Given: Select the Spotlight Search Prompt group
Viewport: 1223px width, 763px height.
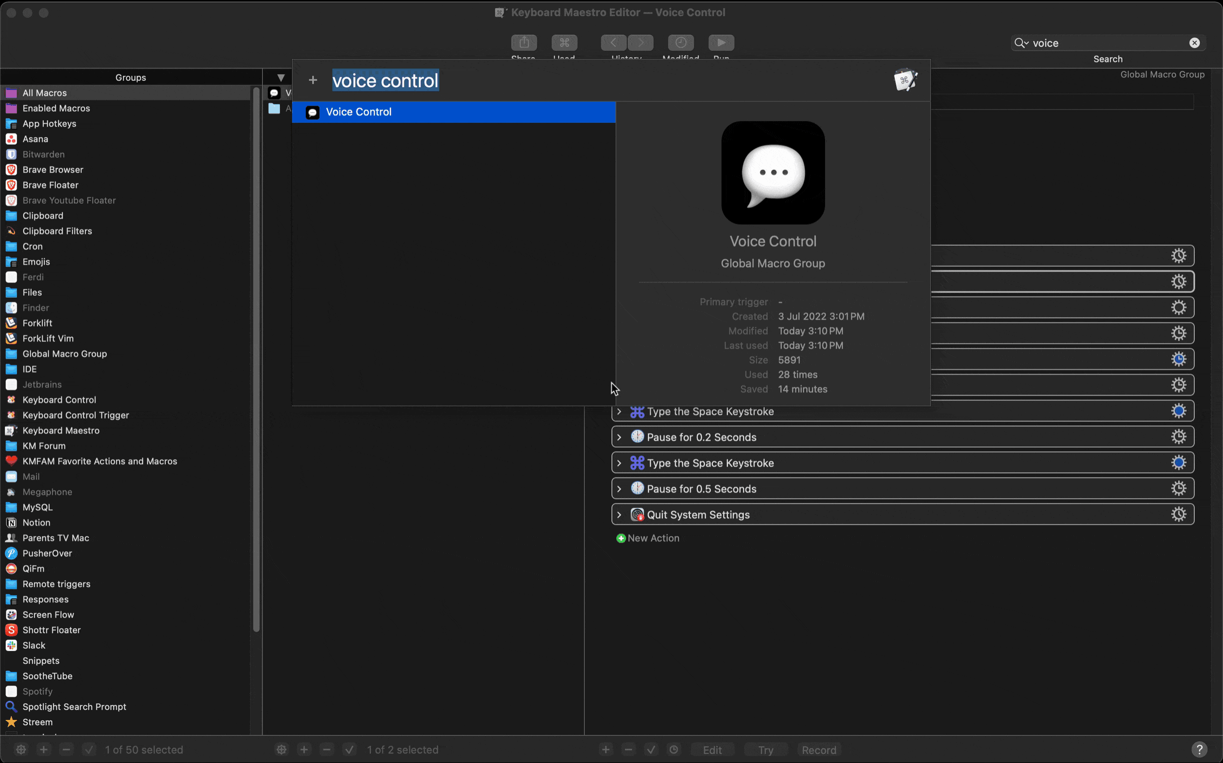Looking at the screenshot, I should tap(126, 707).
